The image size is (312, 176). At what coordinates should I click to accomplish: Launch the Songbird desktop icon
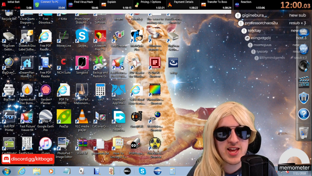click(82, 65)
